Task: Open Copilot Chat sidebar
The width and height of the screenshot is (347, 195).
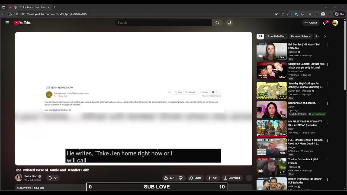Action: point(339,14)
